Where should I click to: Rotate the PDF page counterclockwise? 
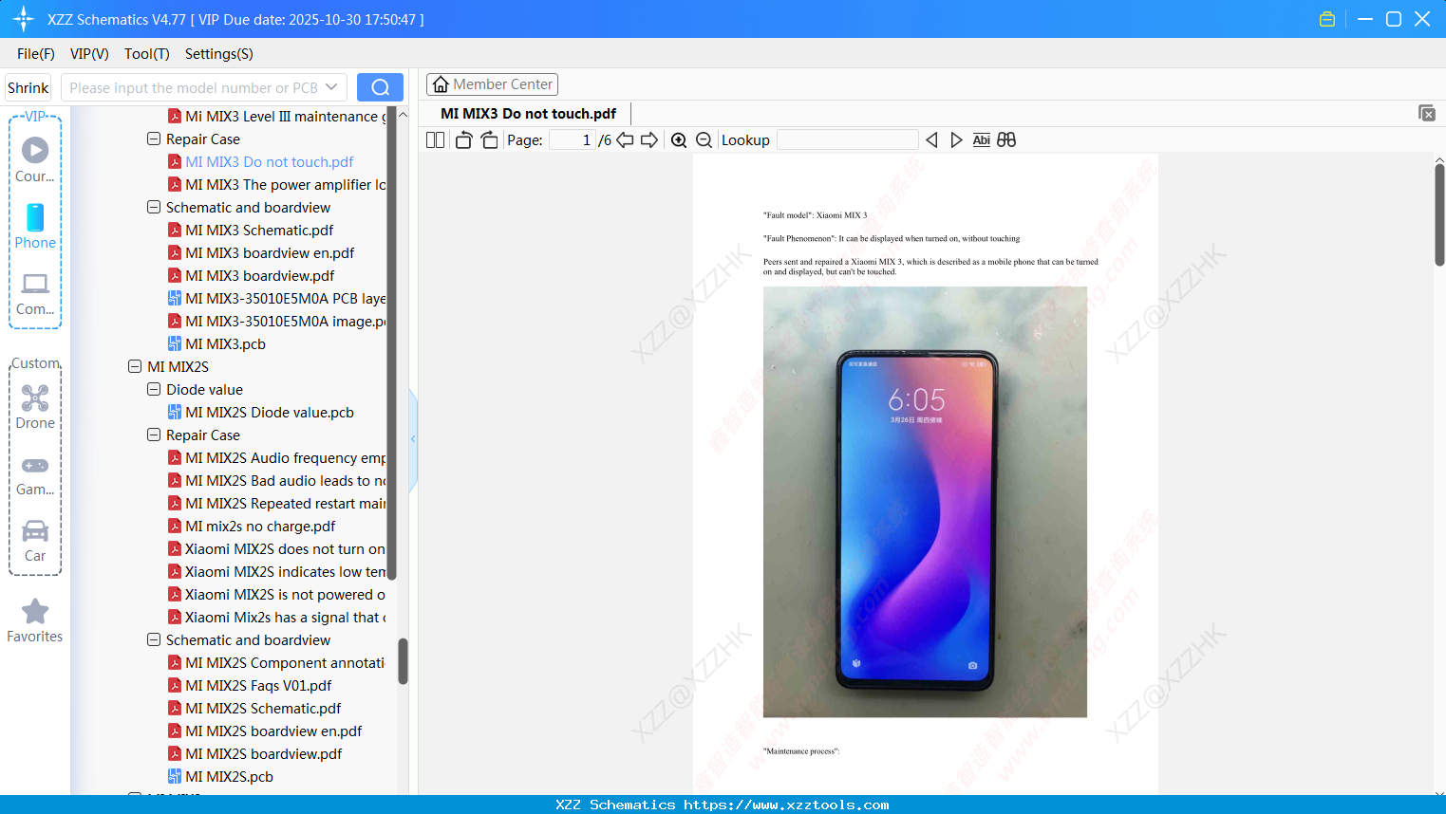pos(462,139)
